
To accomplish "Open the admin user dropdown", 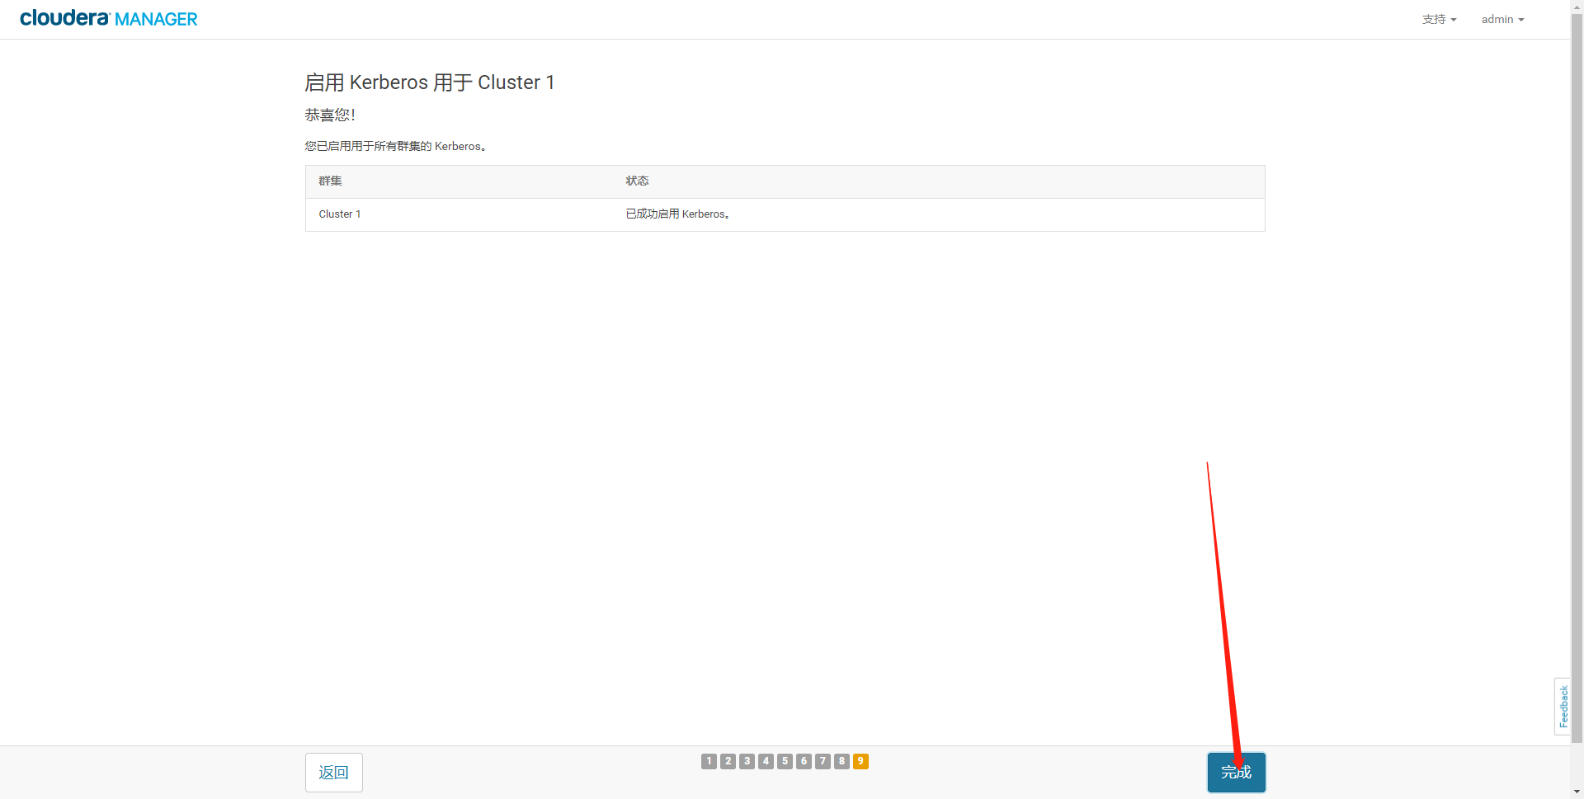I will (1502, 19).
